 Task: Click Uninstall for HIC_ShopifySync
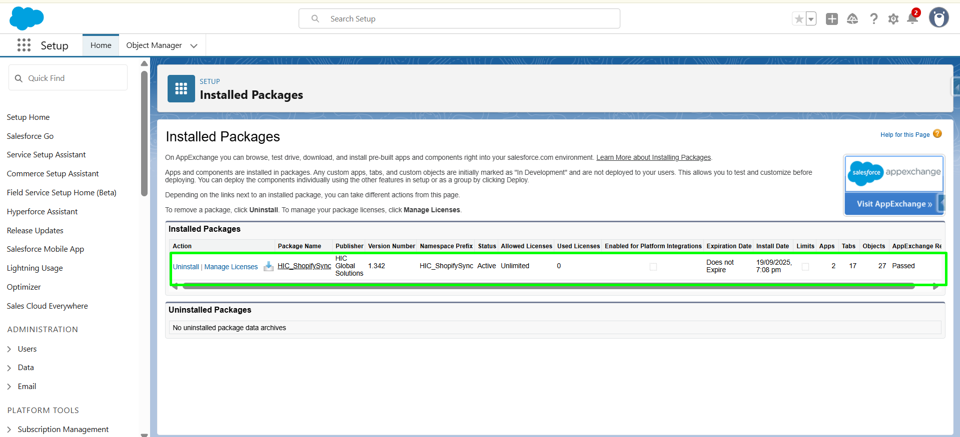coord(186,267)
